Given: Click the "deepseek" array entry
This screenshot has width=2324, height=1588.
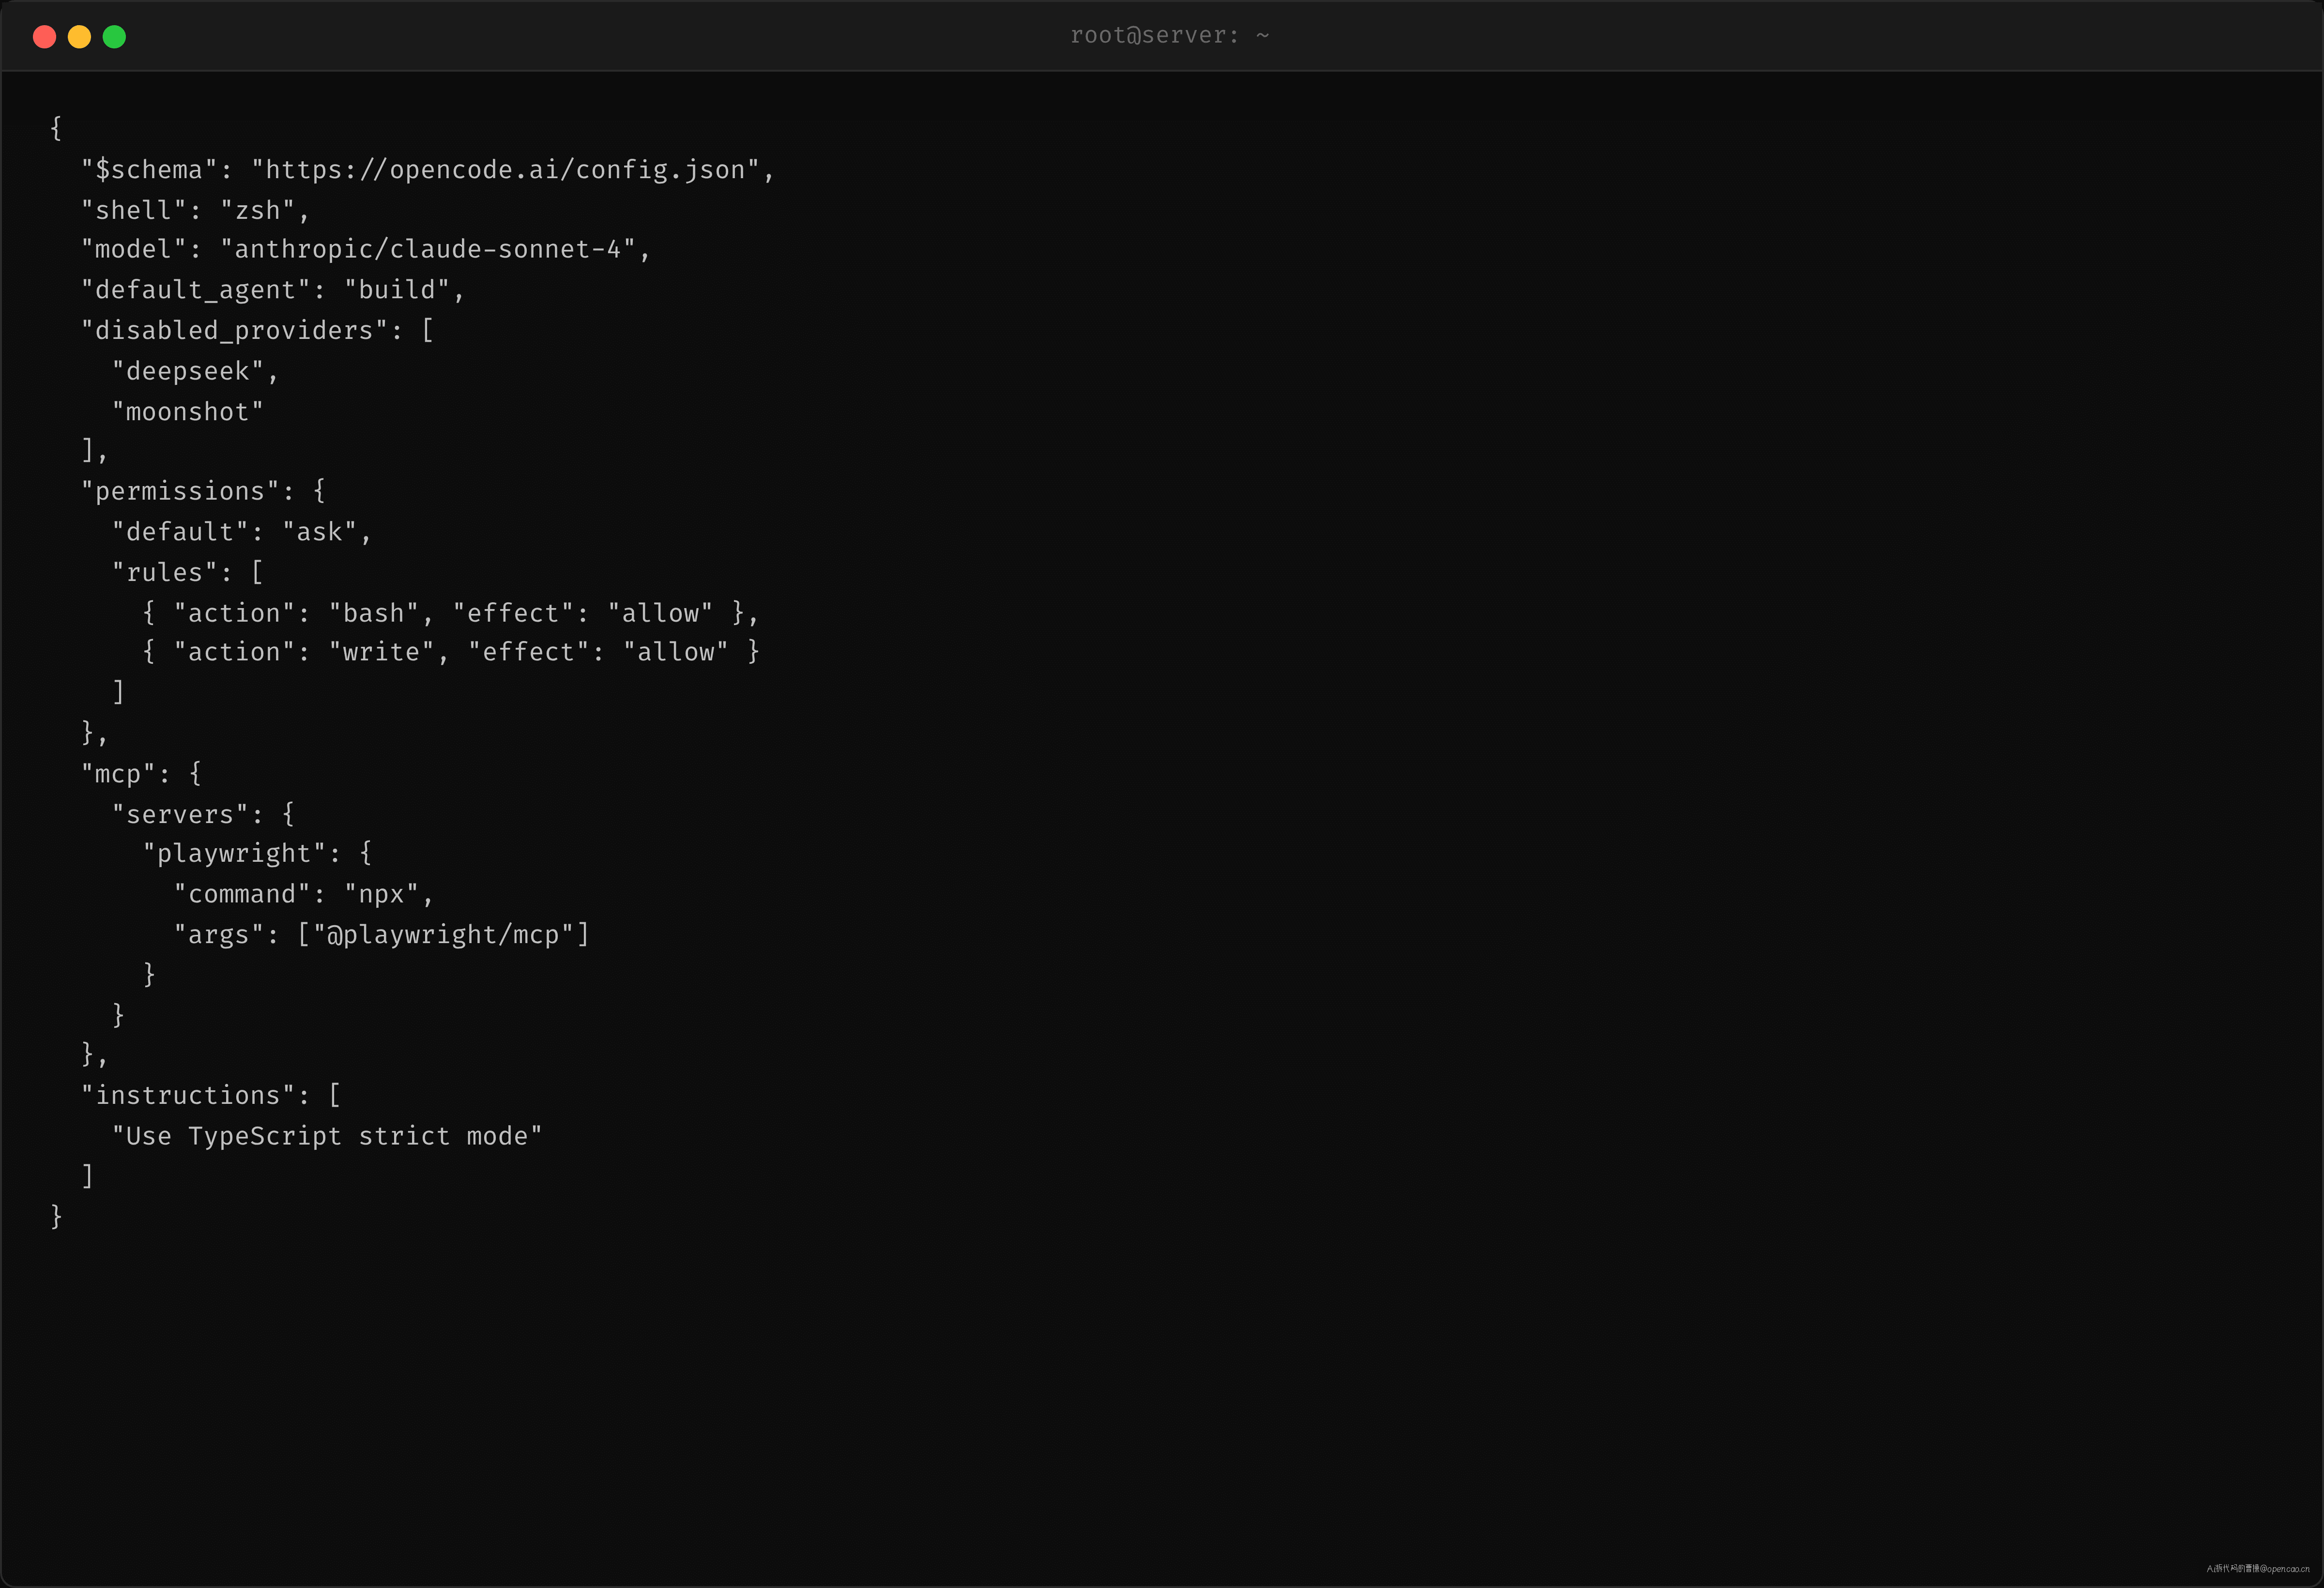Looking at the screenshot, I should pos(195,371).
